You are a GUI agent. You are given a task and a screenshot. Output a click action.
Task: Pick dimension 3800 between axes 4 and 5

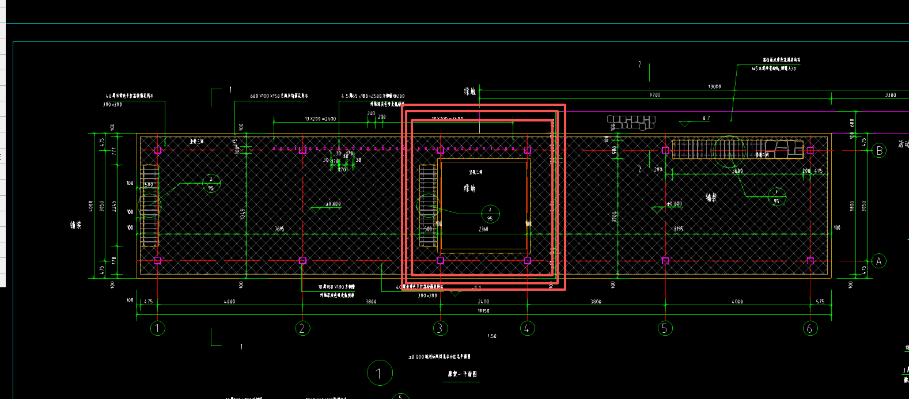pyautogui.click(x=596, y=302)
